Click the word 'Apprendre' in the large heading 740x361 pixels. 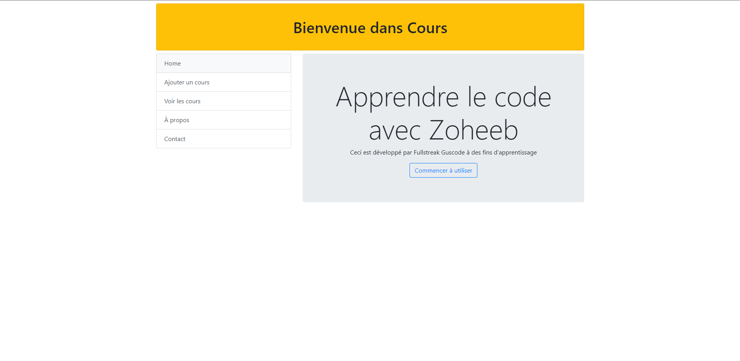(397, 97)
